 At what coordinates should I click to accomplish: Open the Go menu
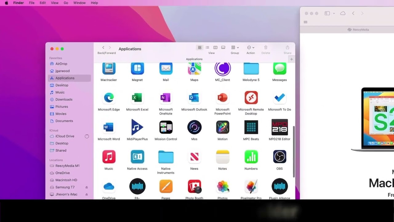coord(66,3)
